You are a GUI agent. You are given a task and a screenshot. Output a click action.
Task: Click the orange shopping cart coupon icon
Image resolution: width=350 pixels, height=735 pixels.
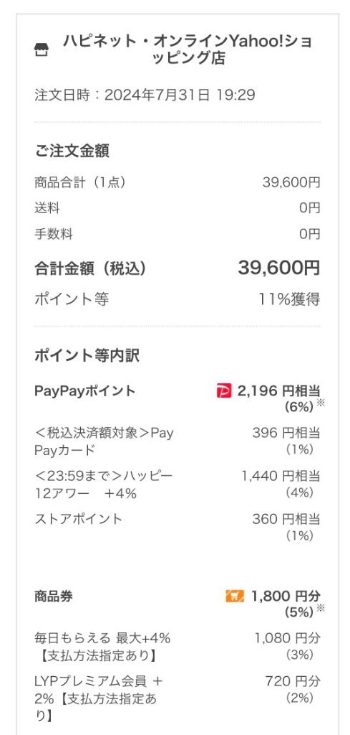click(x=235, y=596)
